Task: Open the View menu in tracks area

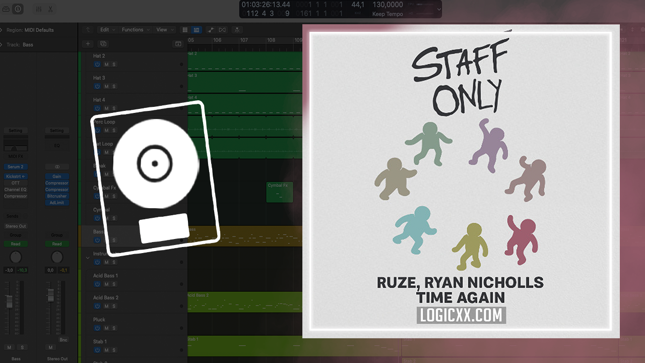Action: pyautogui.click(x=164, y=30)
